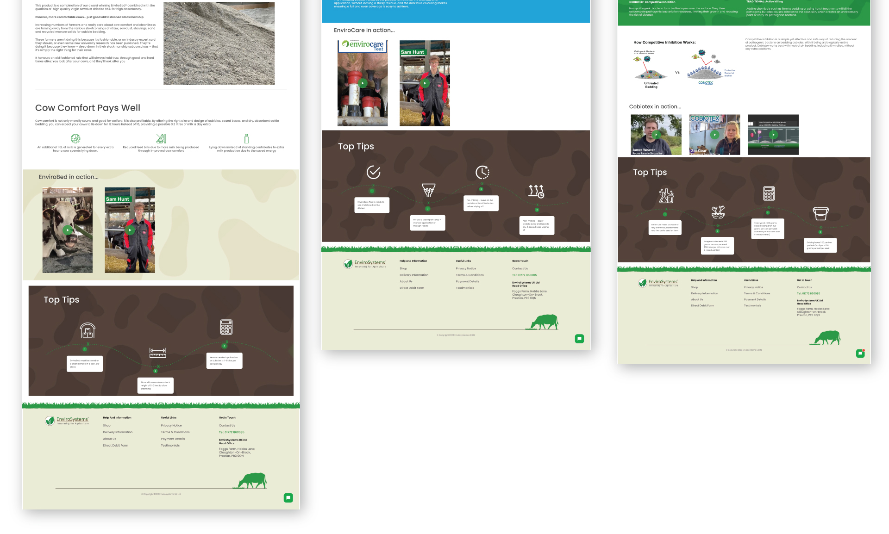Click the Testimonials link in left footer
The height and width of the screenshot is (534, 889).
170,446
